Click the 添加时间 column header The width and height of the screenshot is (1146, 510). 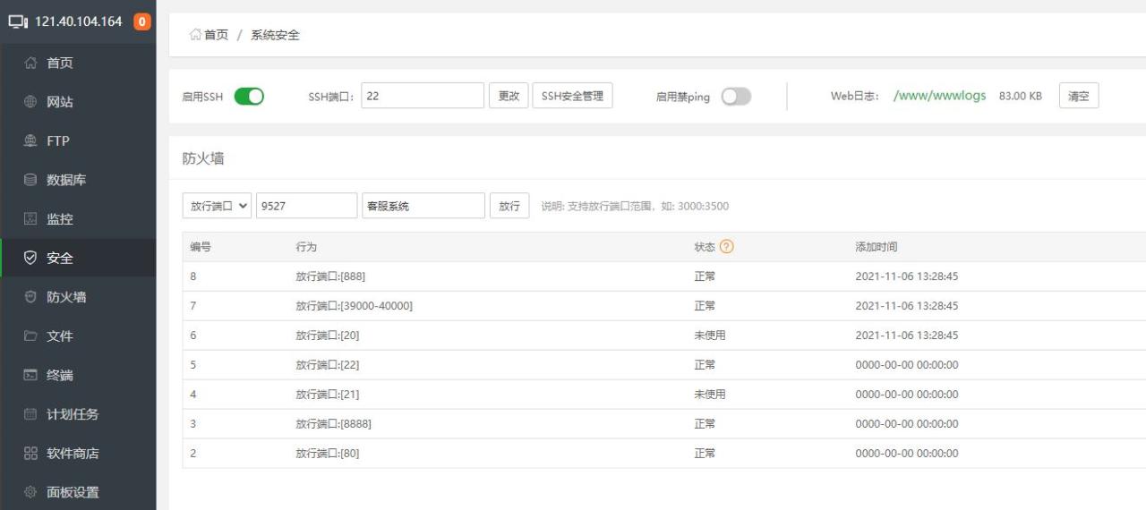[877, 247]
